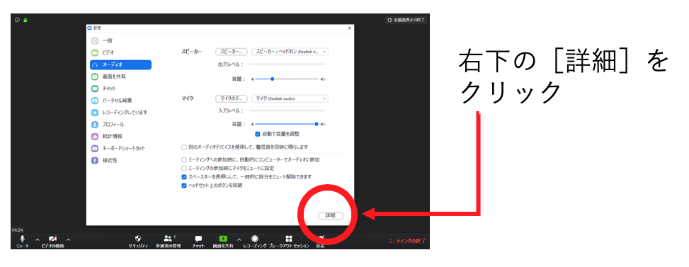Click the Recording icon in toolbar
This screenshot has width=689, height=267.
pyautogui.click(x=255, y=239)
